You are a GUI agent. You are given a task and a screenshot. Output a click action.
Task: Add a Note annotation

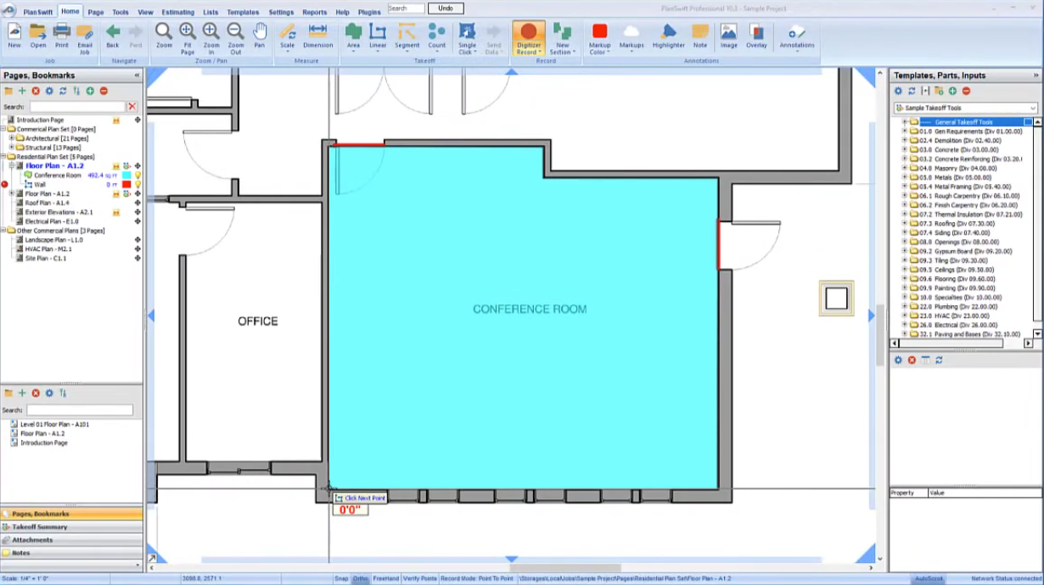pyautogui.click(x=699, y=36)
